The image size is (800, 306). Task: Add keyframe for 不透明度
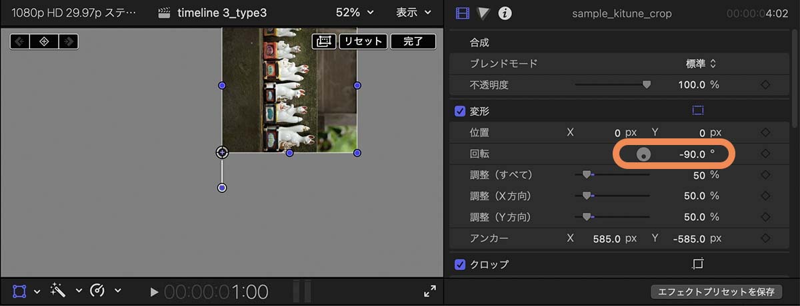[765, 84]
